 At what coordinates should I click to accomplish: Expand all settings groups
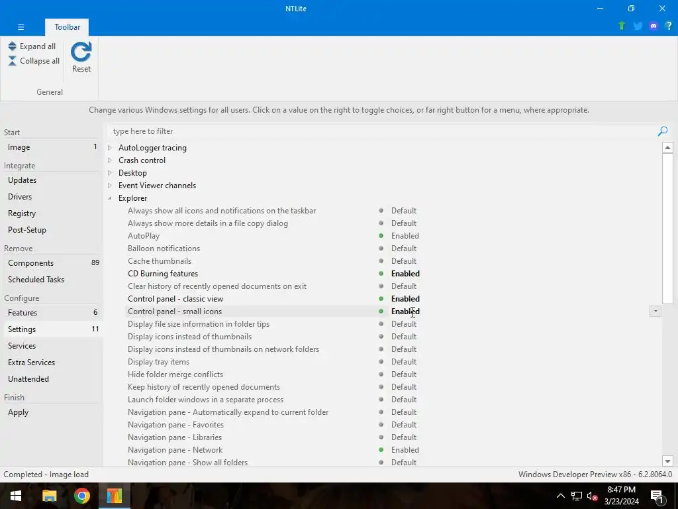[32, 46]
